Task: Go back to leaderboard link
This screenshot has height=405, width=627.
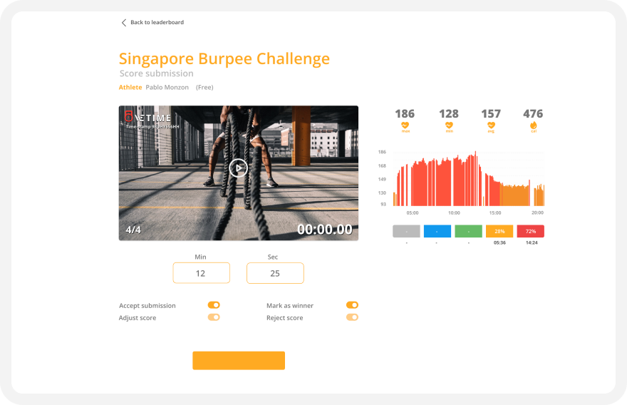Action: point(157,23)
